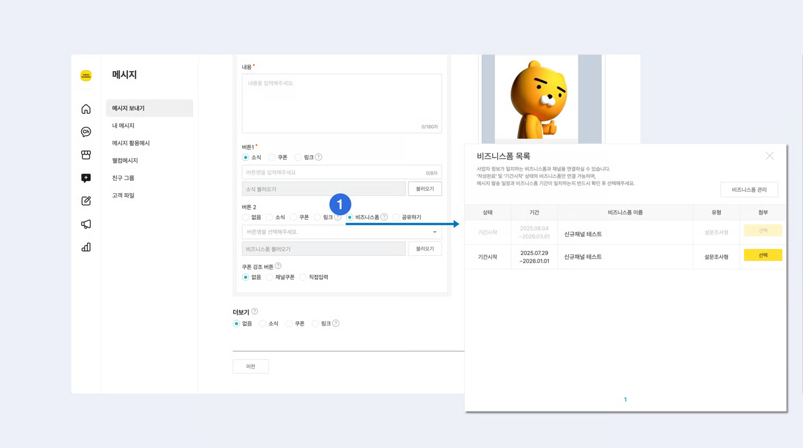
Task: Click the help icon next to 쿠폰 강조 버튼
Action: point(278,266)
